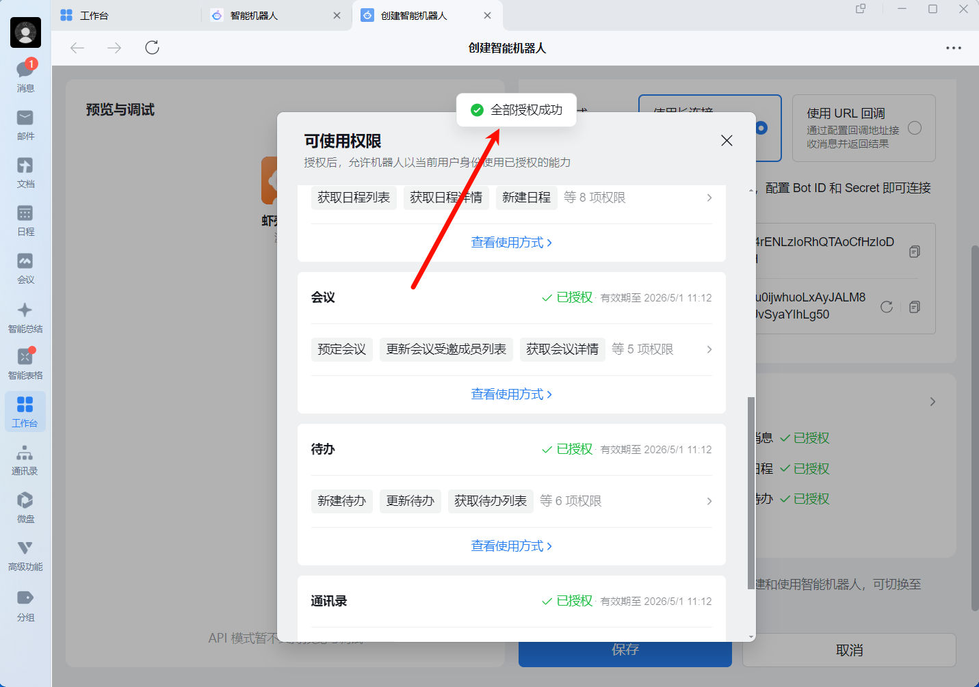The height and width of the screenshot is (687, 979).
Task: Reload the page with refresh icon
Action: [152, 47]
